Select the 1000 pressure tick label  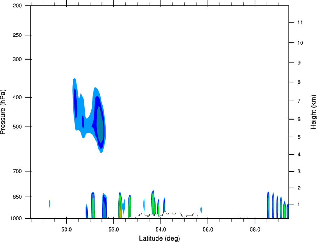[16, 218]
